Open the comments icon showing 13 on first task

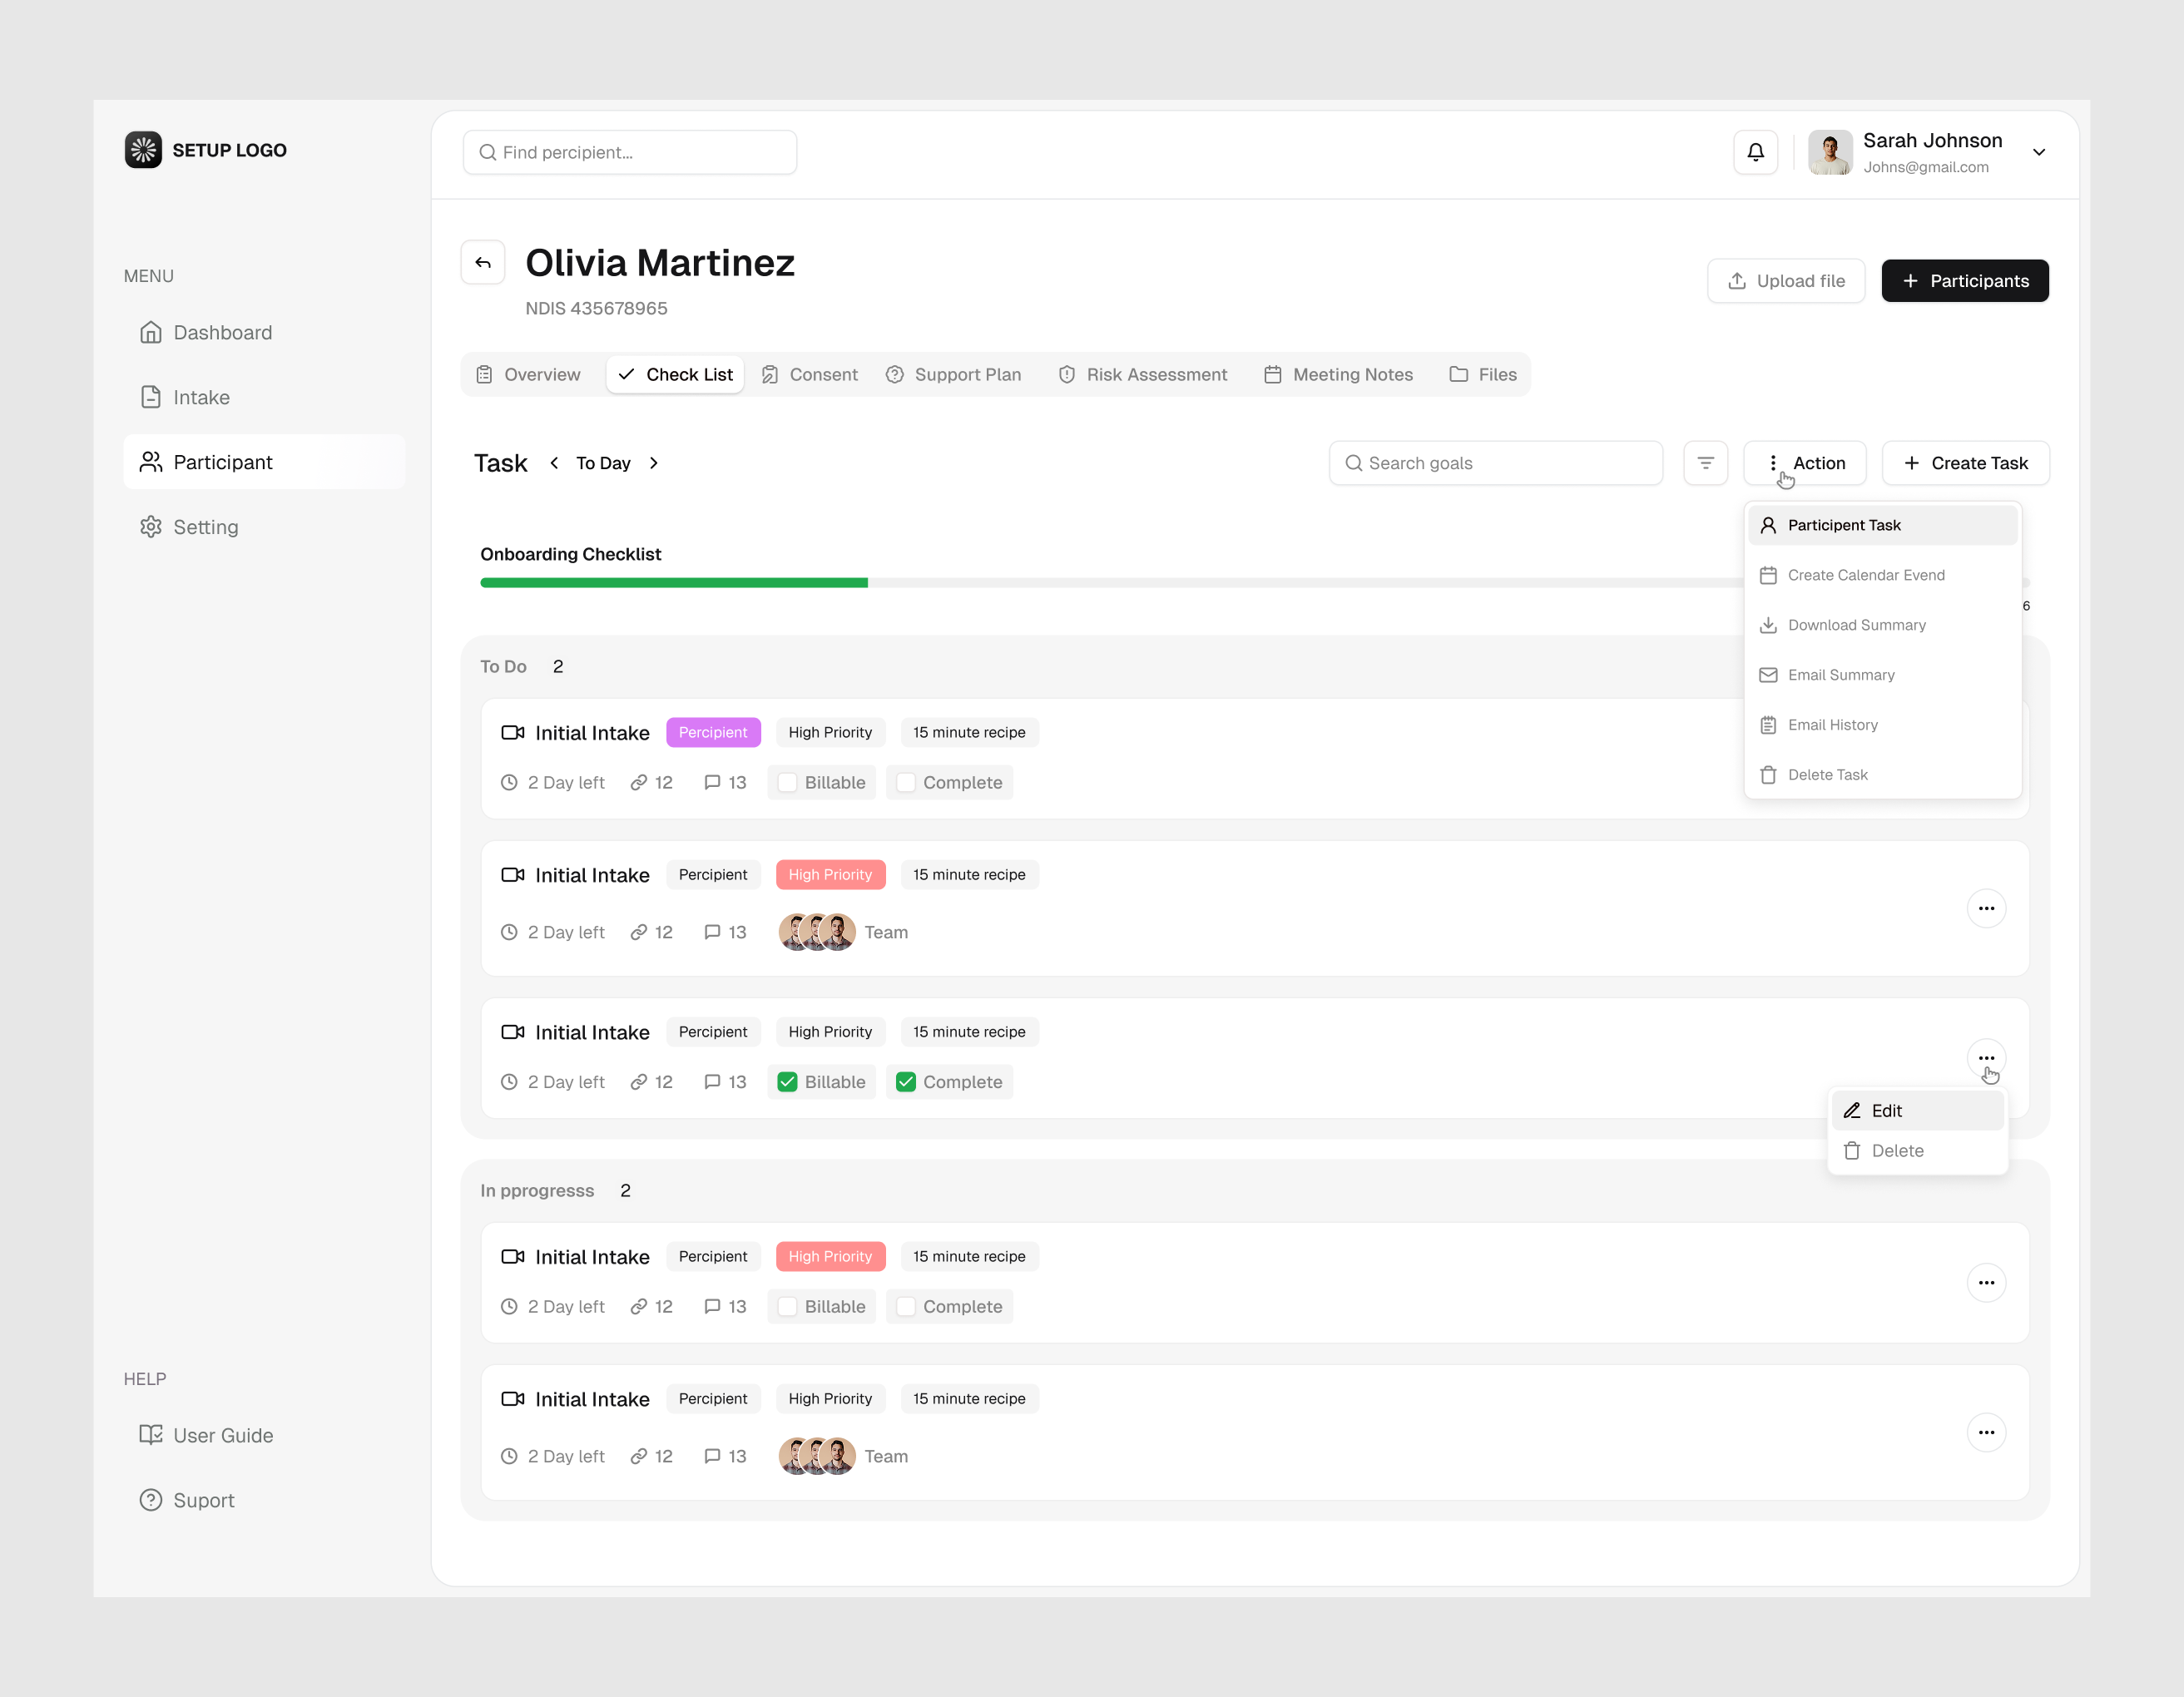coord(713,782)
